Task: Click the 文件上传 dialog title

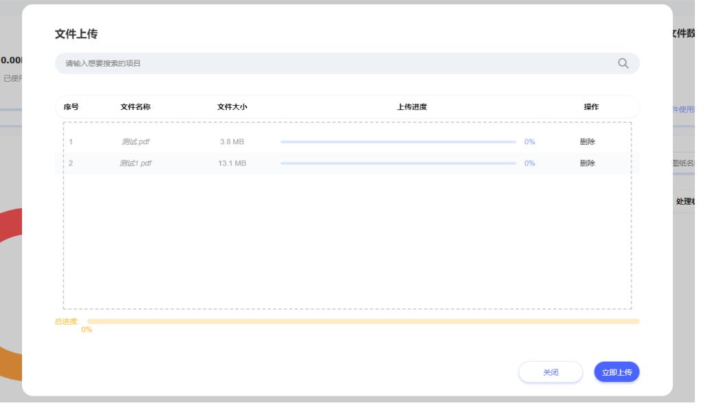Action: 76,34
